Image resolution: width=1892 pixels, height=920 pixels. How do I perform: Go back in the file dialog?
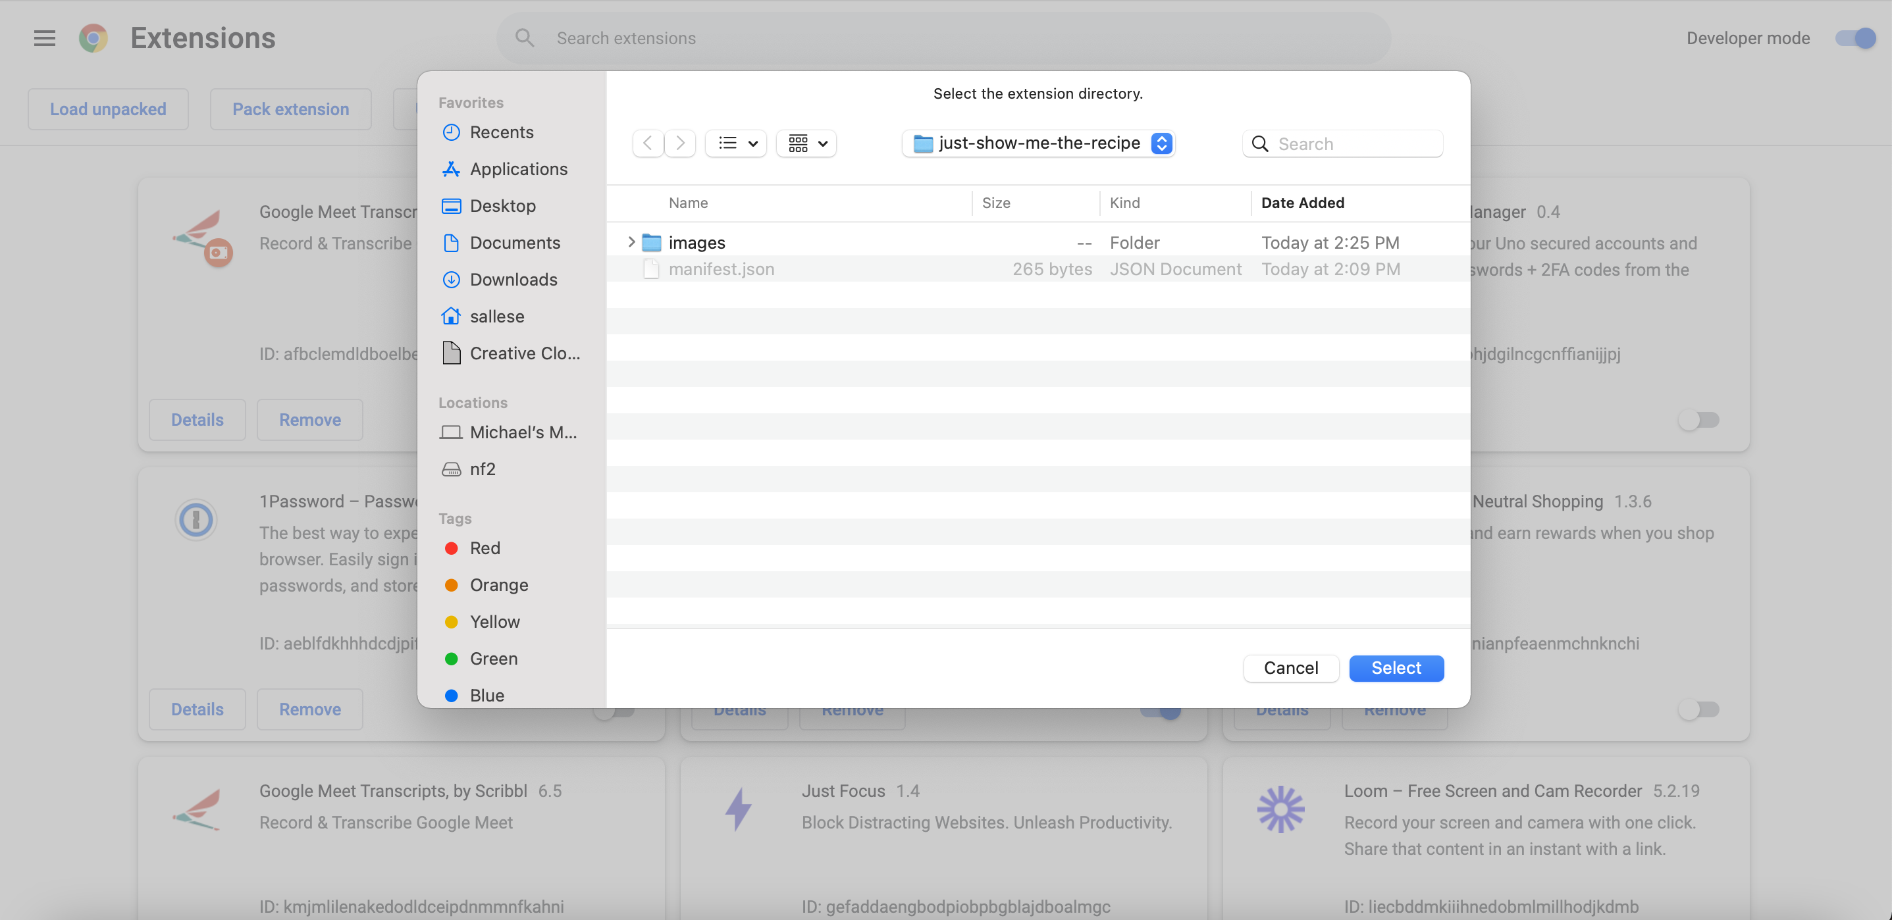tap(648, 143)
